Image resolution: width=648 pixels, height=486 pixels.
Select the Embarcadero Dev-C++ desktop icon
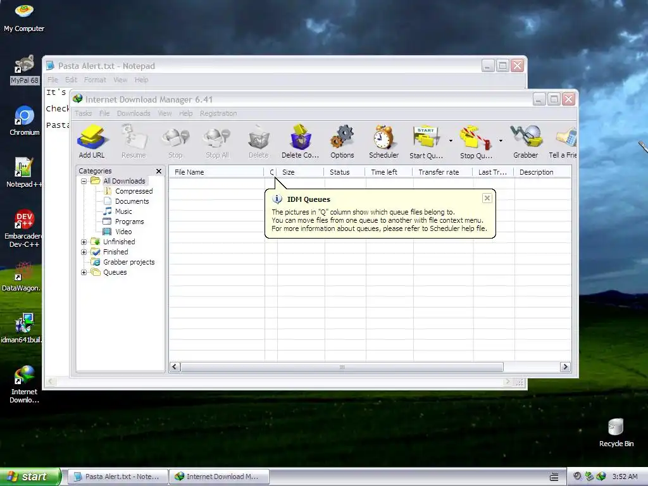click(23, 228)
